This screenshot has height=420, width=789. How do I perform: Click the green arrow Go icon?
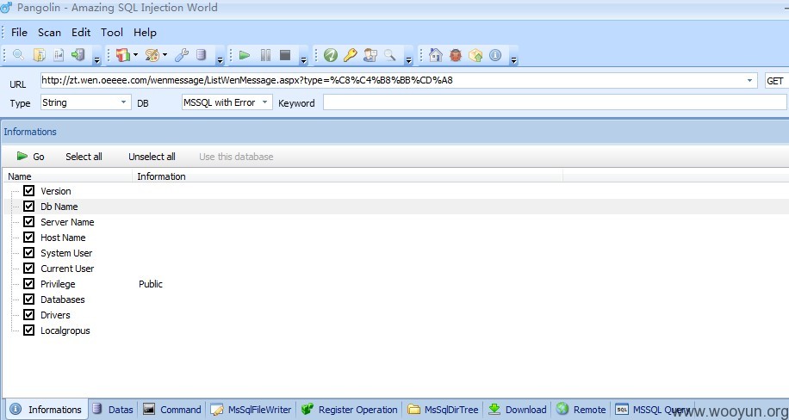click(x=22, y=156)
